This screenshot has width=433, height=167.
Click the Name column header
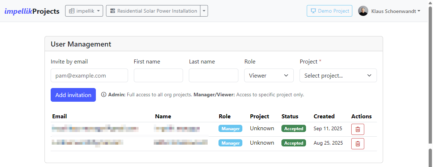(x=163, y=117)
